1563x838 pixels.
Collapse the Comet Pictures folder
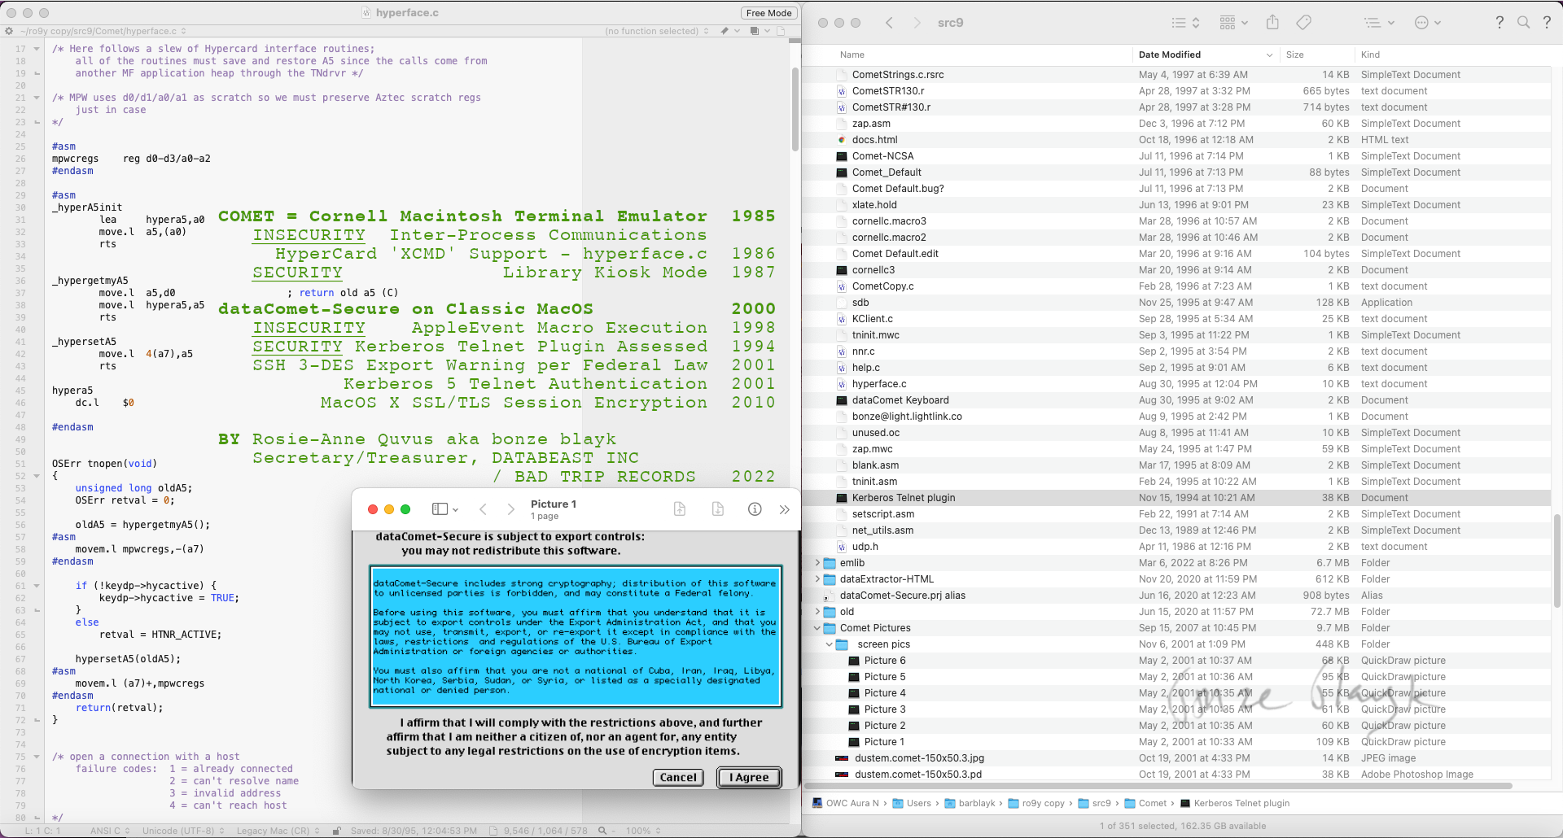817,628
